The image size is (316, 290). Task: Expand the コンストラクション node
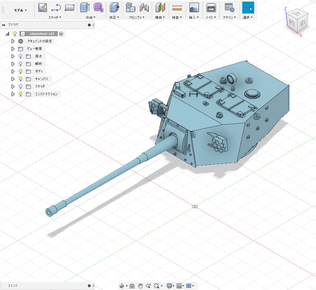(x=13, y=94)
